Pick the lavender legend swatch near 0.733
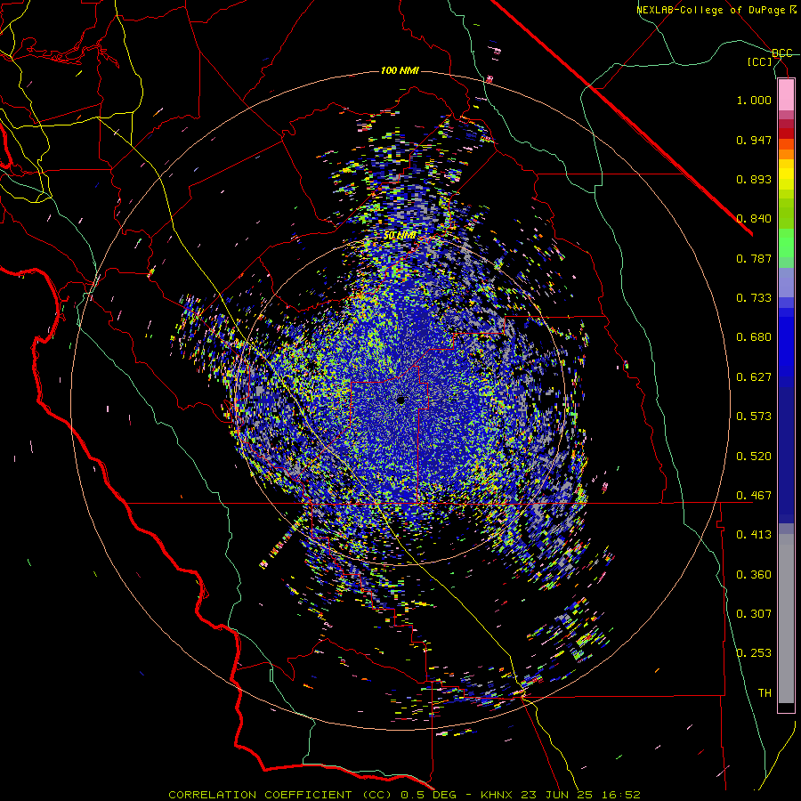Viewport: 801px width, 801px height. (x=786, y=282)
